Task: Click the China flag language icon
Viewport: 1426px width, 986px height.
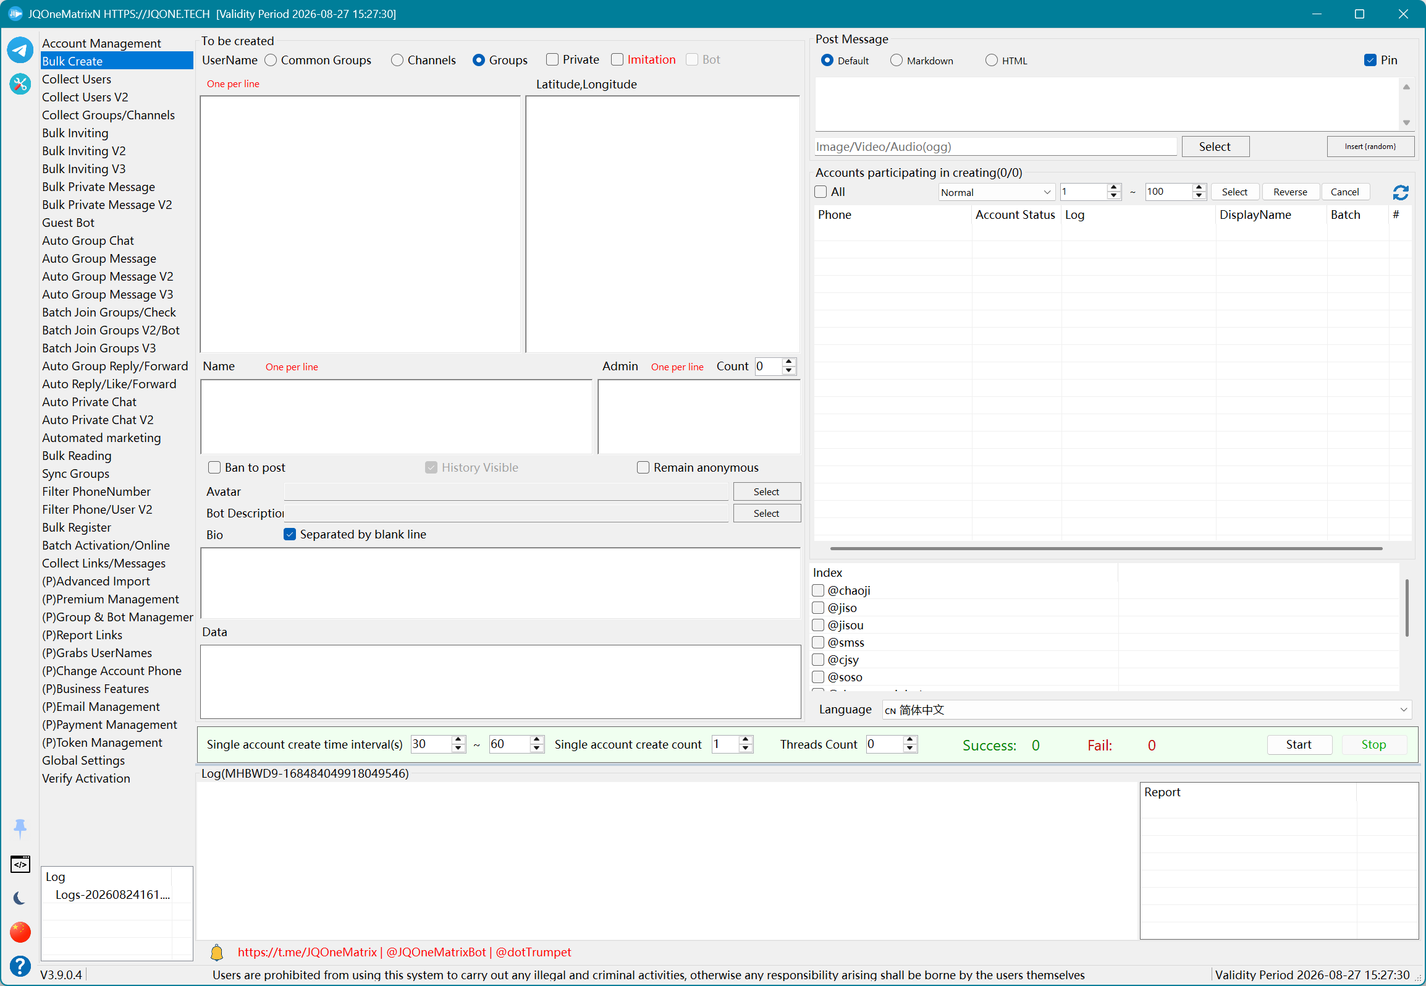Action: [20, 932]
